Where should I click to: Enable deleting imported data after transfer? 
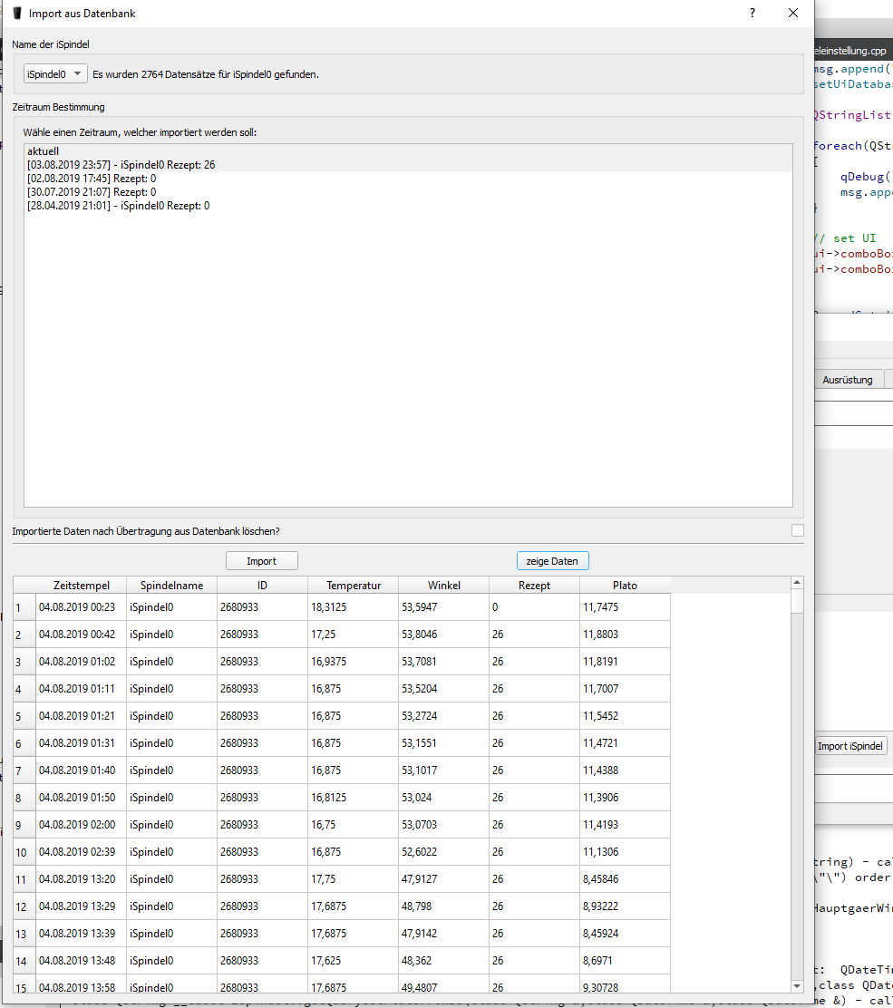coord(797,531)
